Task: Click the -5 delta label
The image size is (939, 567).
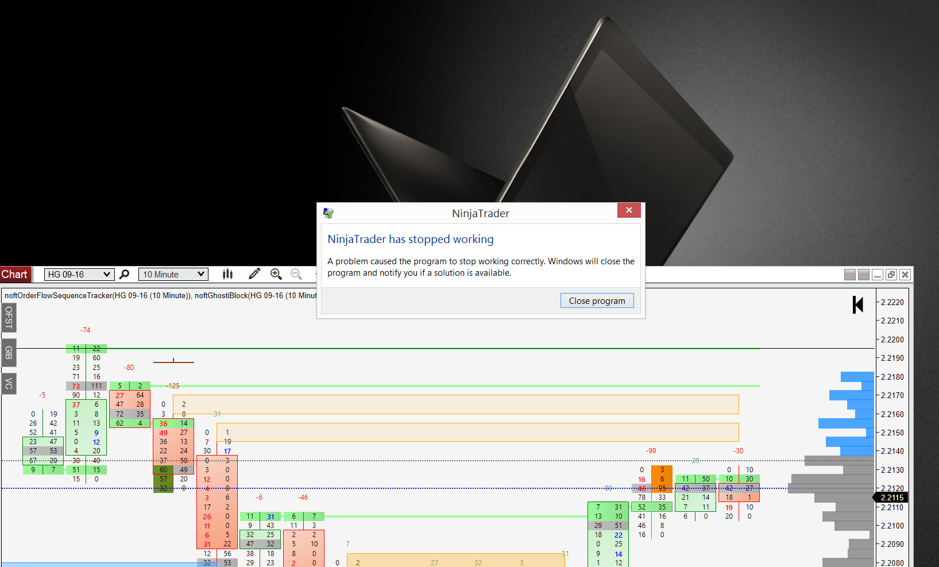Action: (42, 395)
